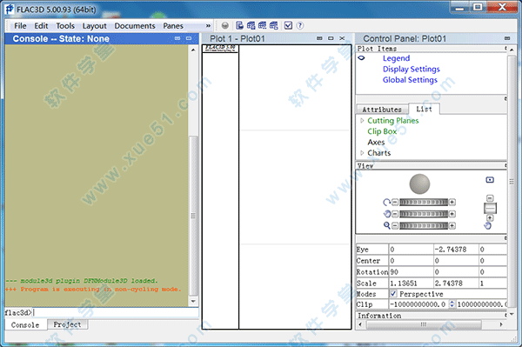The height and width of the screenshot is (347, 522).
Task: Expand the Cutting Planes tree node
Action: 362,120
